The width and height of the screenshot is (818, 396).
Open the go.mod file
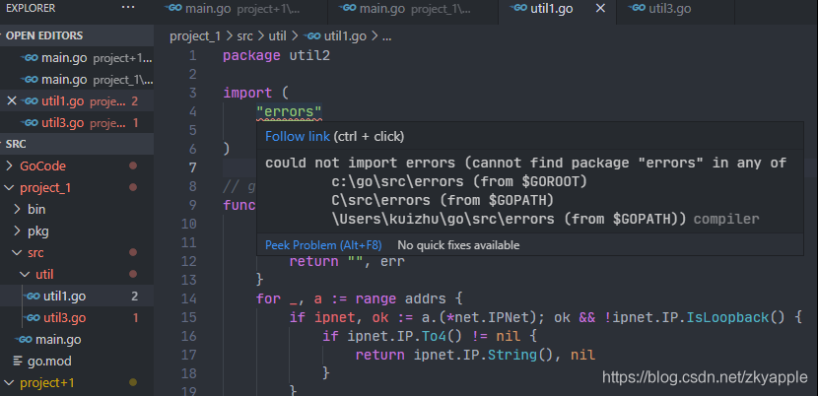tap(77, 362)
